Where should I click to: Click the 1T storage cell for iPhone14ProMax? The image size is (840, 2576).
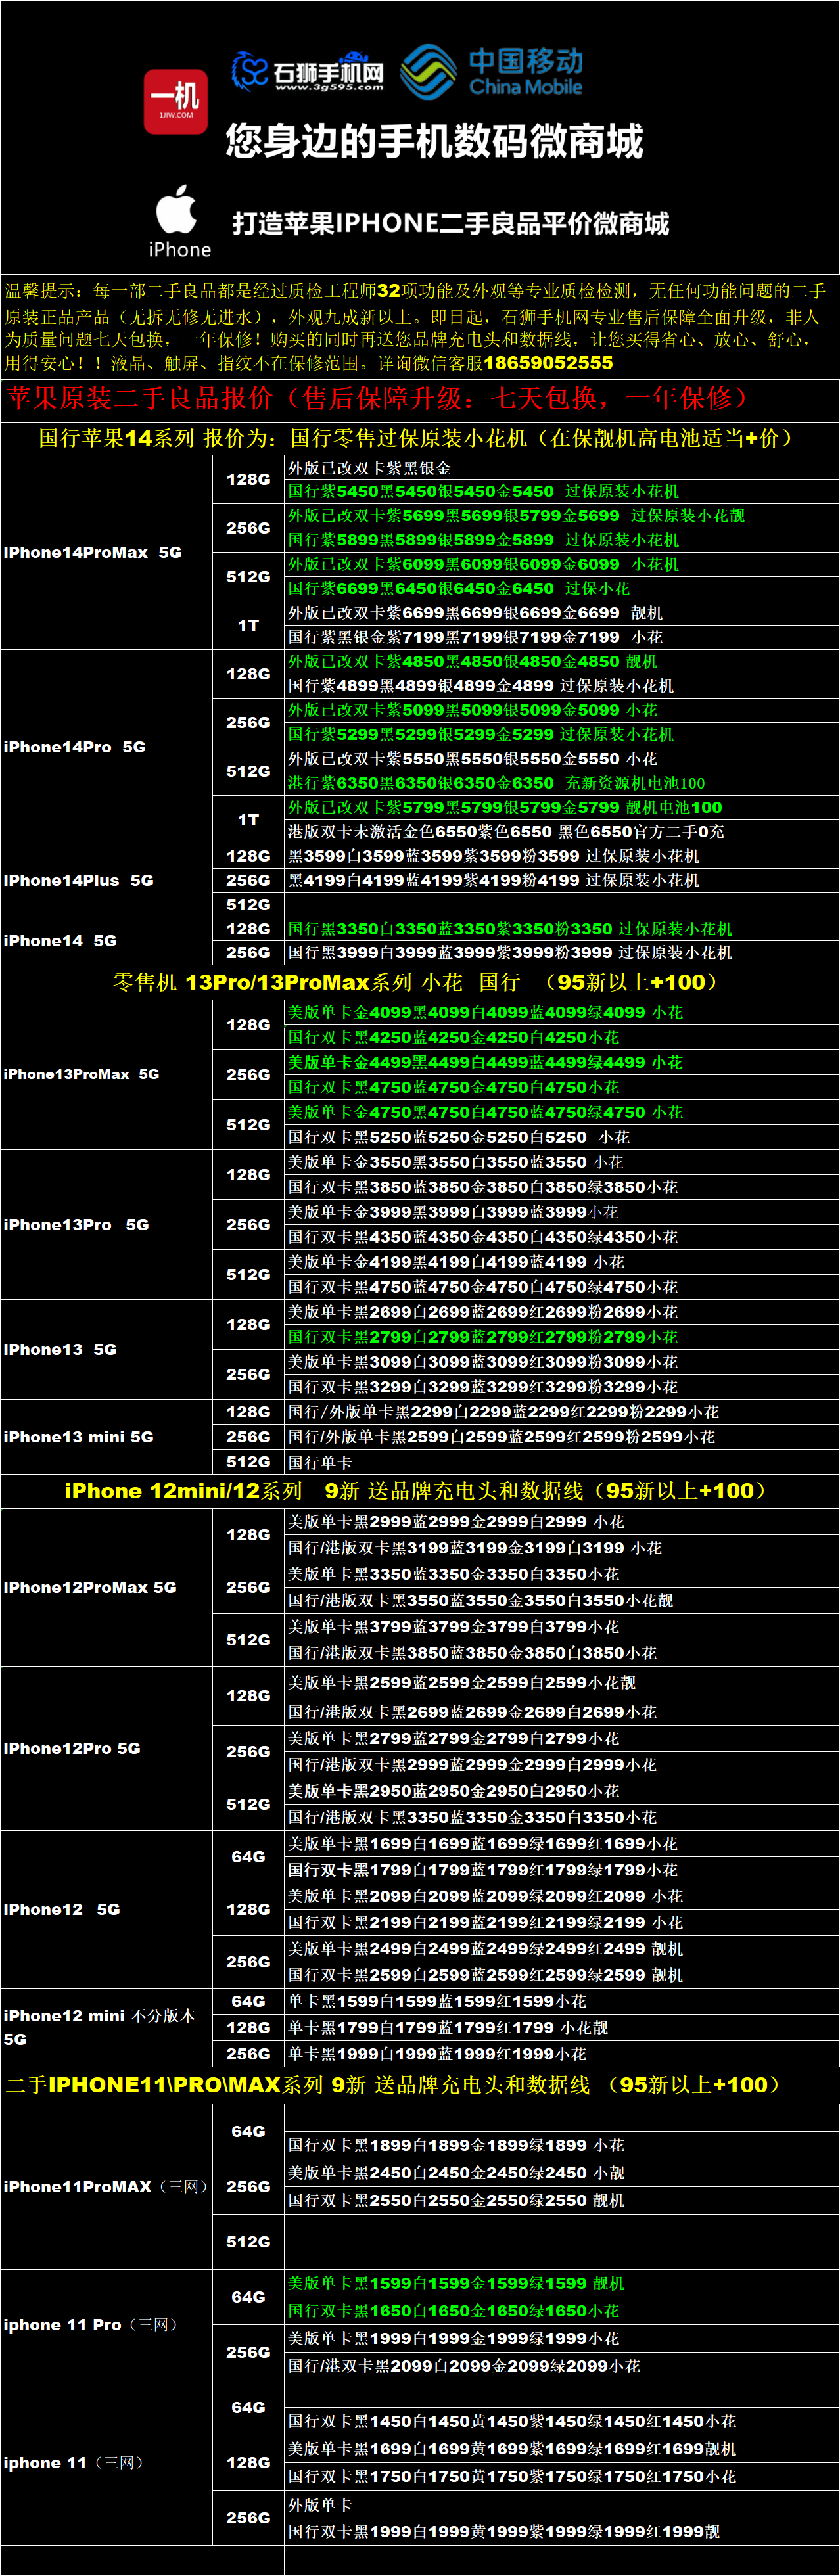coord(248,625)
